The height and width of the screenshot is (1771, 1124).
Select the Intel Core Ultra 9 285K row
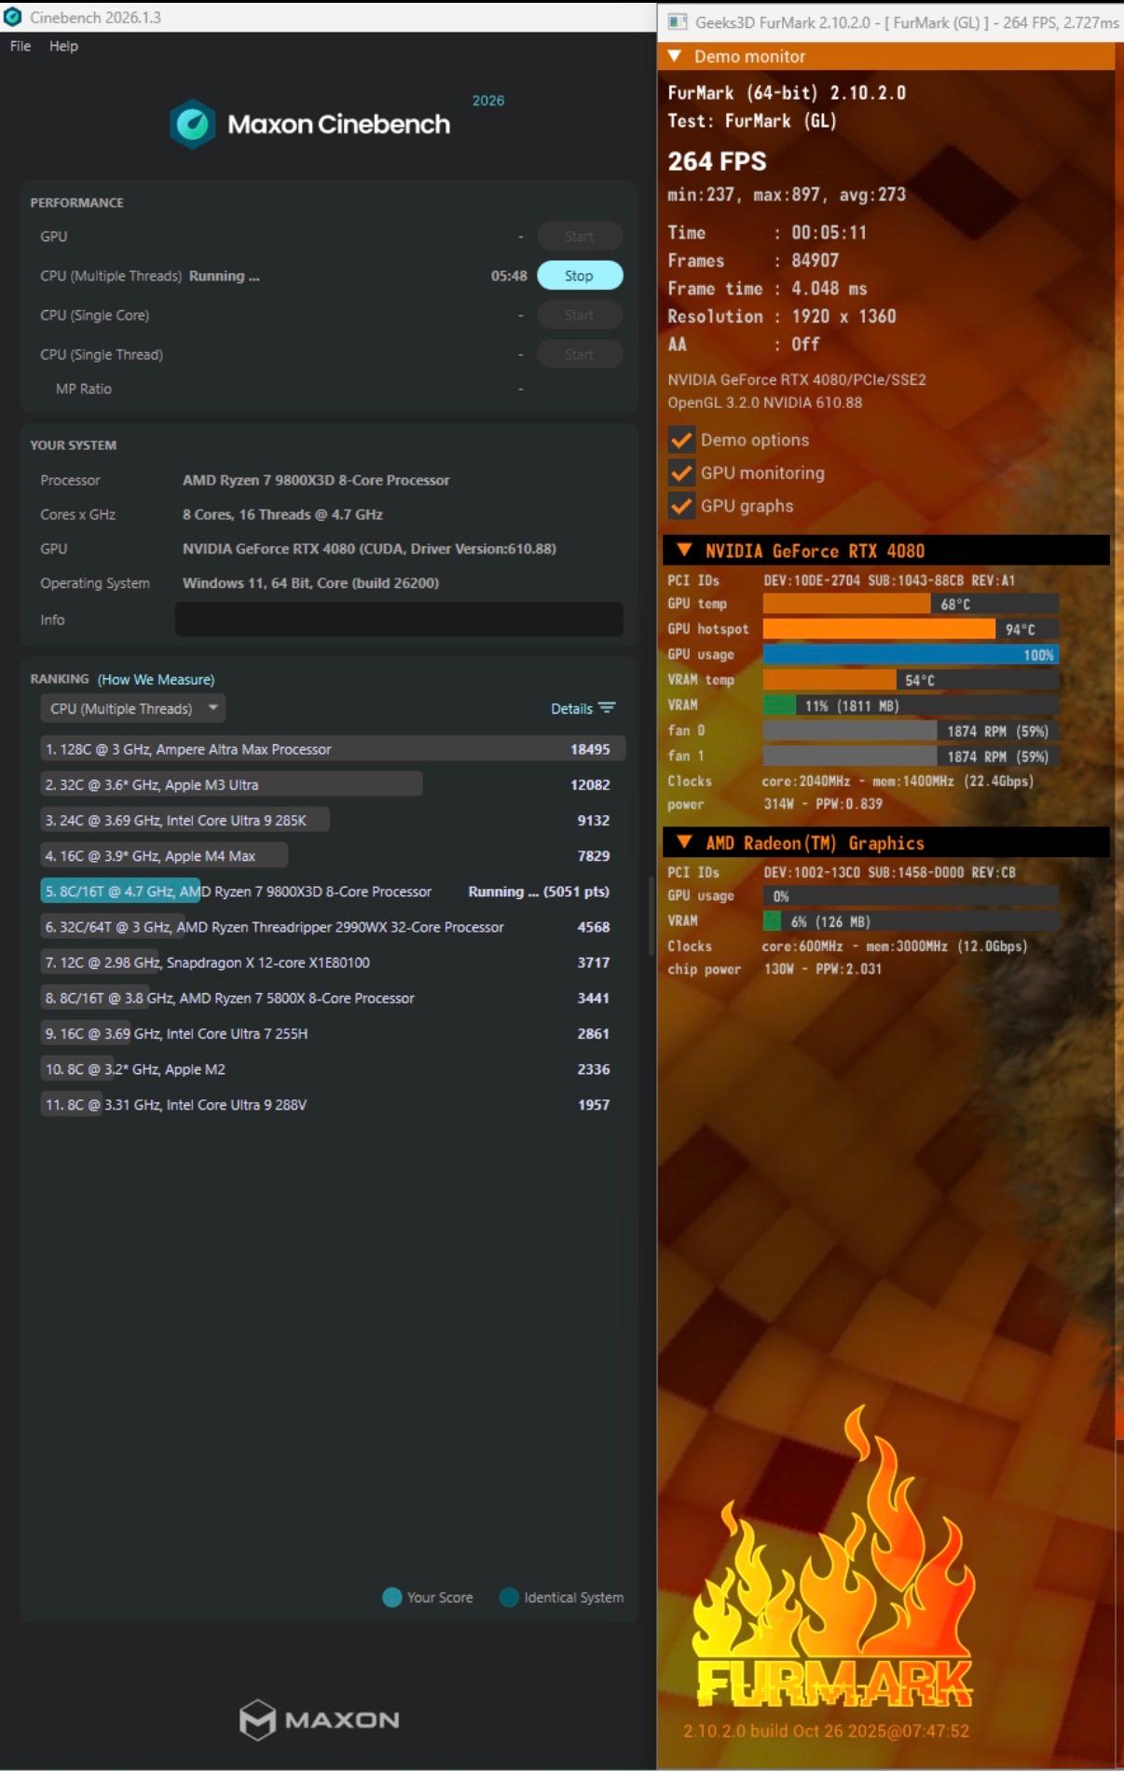(x=332, y=820)
